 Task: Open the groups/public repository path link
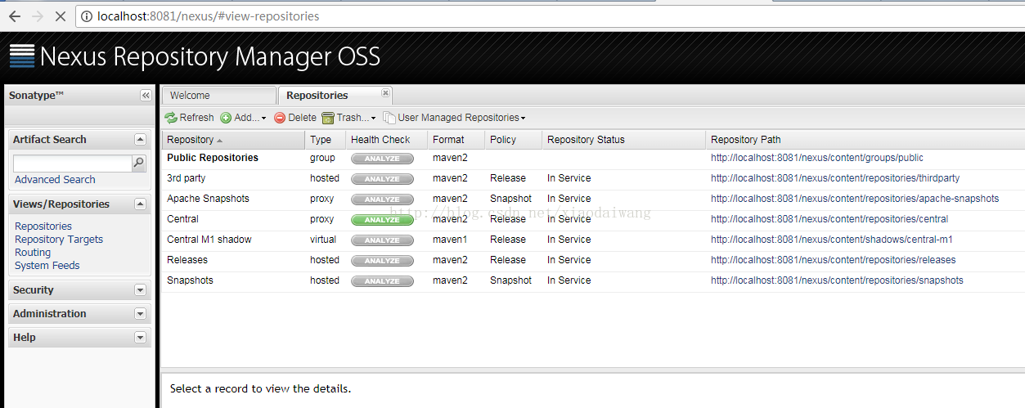pyautogui.click(x=816, y=158)
